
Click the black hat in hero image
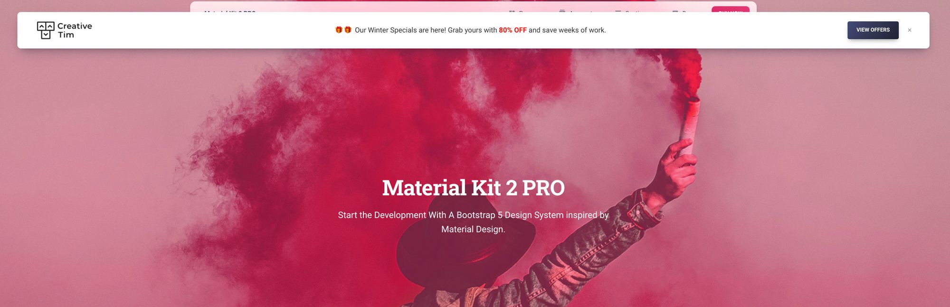click(x=465, y=251)
